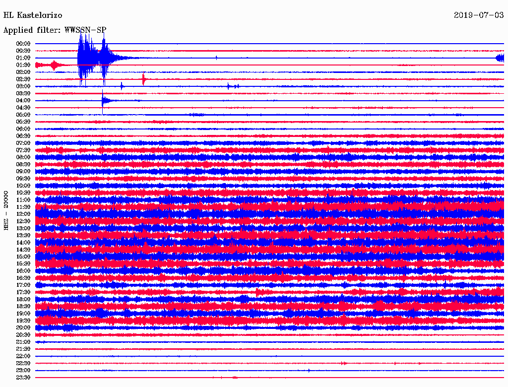Image resolution: width=508 pixels, height=387 pixels.
Task: Click the '01:00' time label
Action: pos(23,58)
